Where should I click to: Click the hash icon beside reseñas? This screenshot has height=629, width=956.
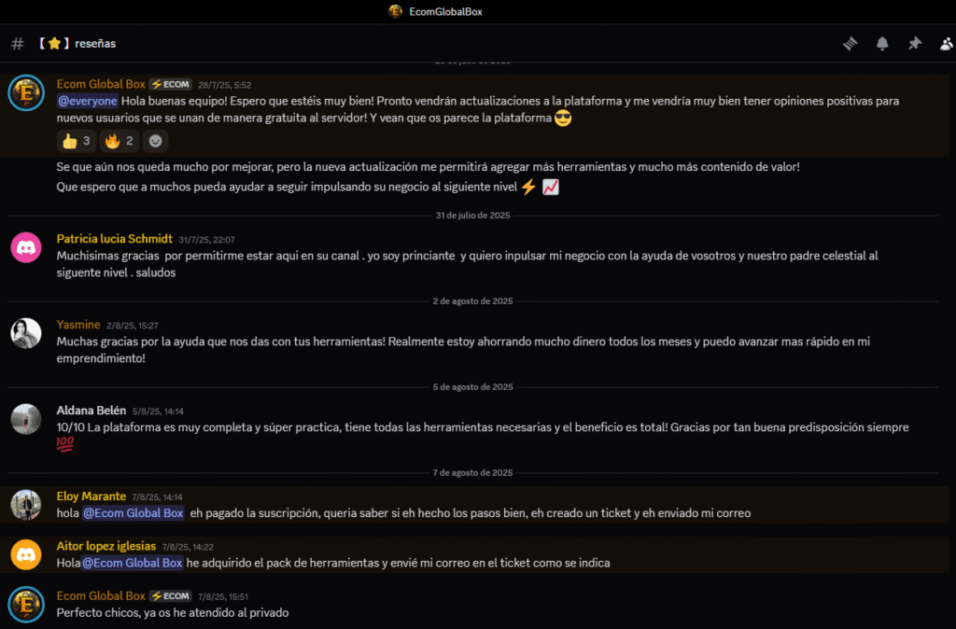click(18, 44)
